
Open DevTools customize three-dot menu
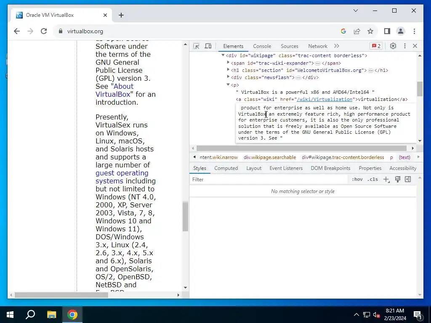point(404,46)
